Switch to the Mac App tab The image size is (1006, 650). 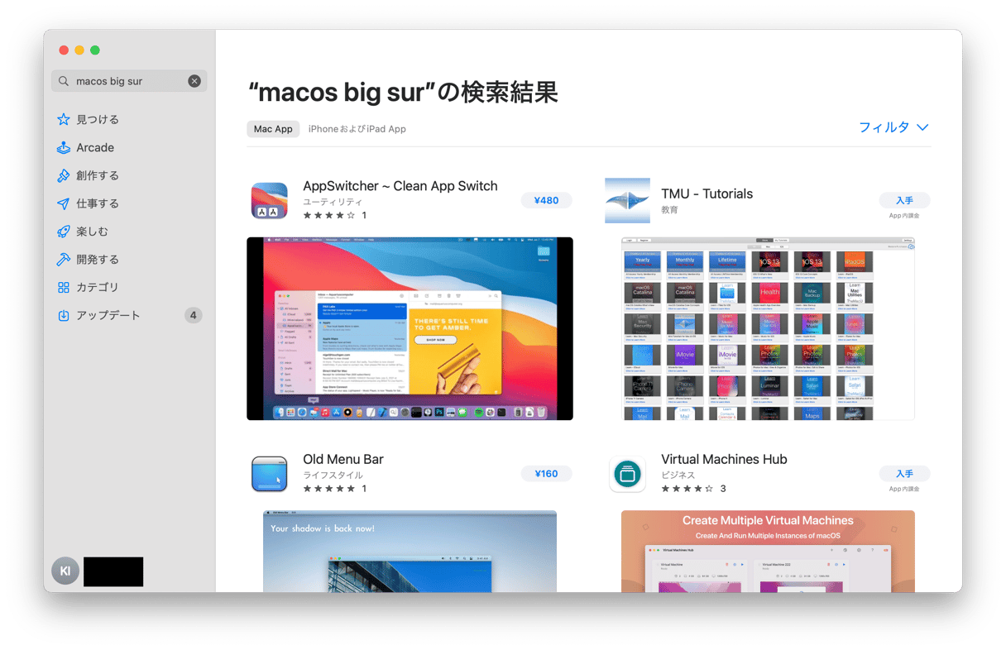273,129
